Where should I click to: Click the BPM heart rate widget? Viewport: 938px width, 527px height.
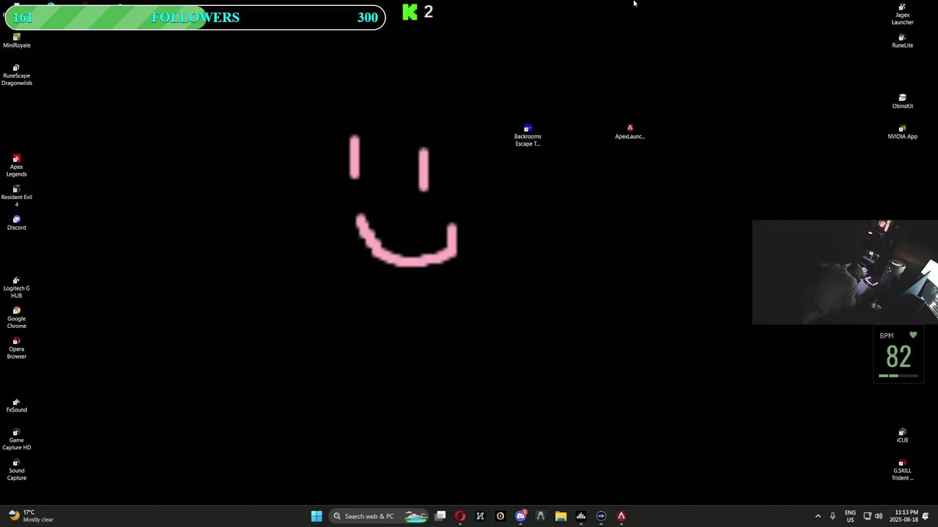(x=898, y=355)
